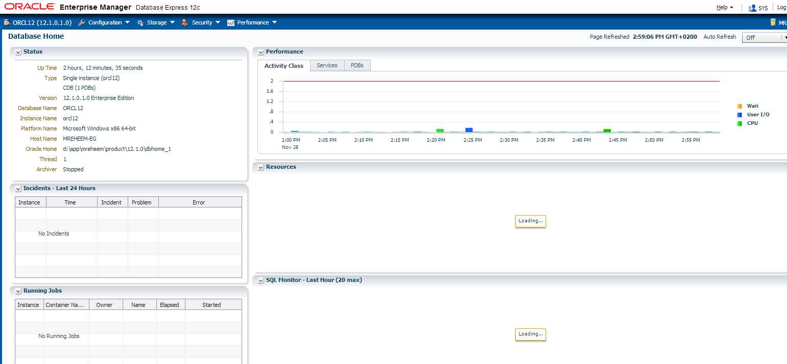Click the Single instance (orcl12) text
The image size is (787, 364).
[91, 78]
